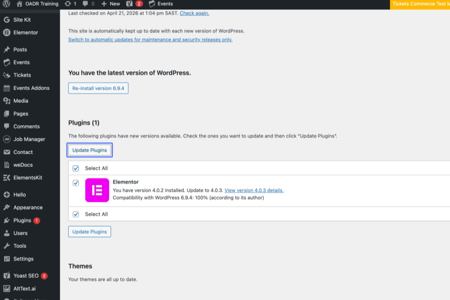The image size is (450, 300).
Task: Click the Posts pin icon
Action: (x=7, y=50)
